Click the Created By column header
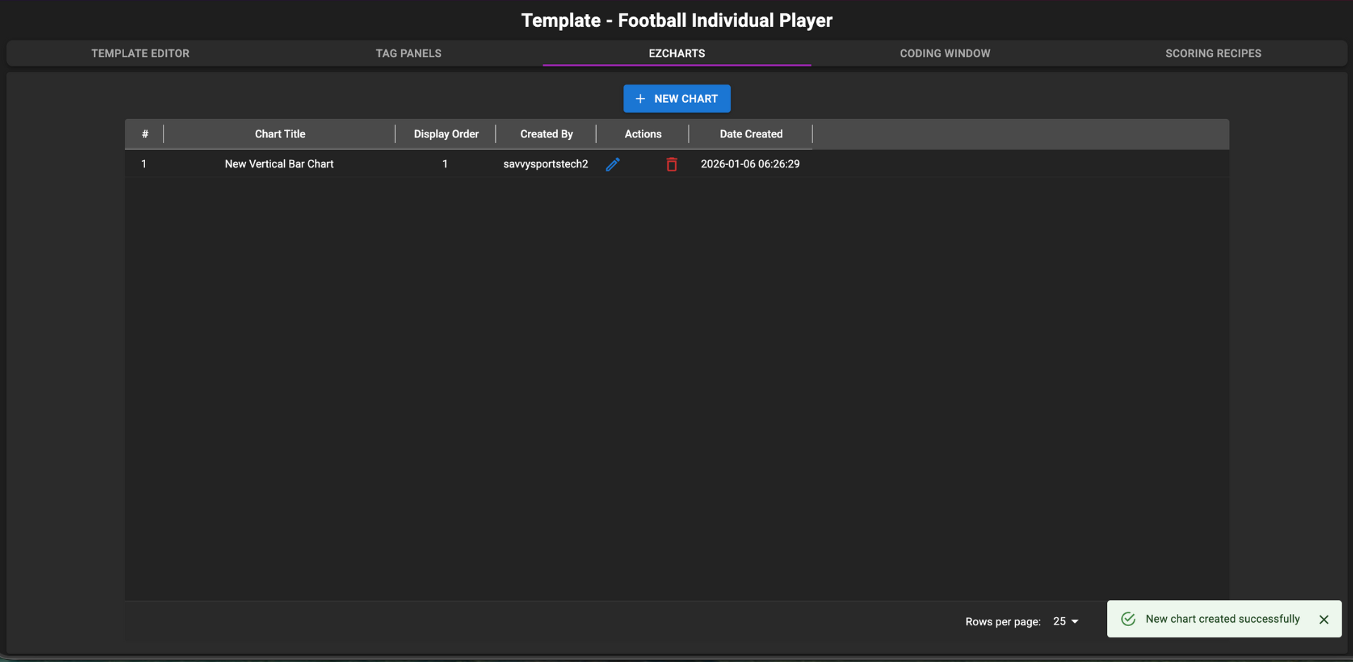The width and height of the screenshot is (1353, 662). [x=546, y=134]
